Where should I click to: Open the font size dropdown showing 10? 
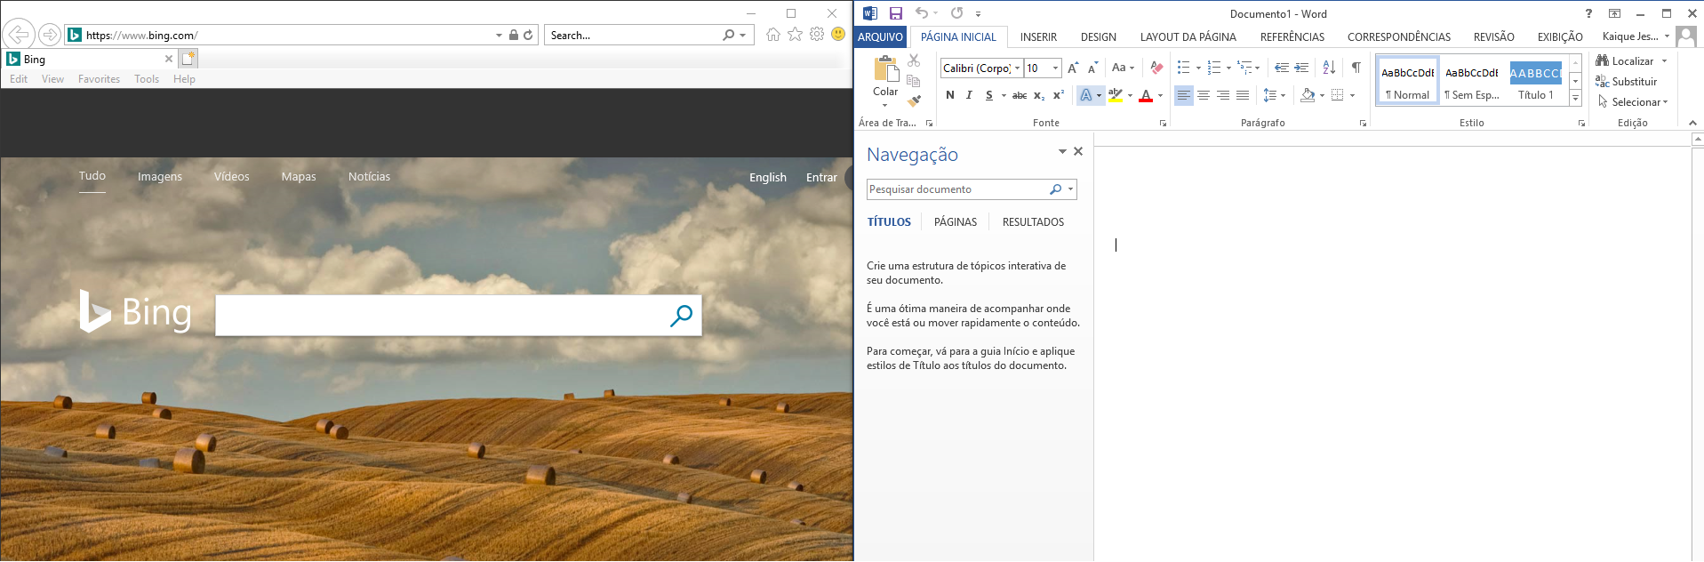coord(1055,68)
